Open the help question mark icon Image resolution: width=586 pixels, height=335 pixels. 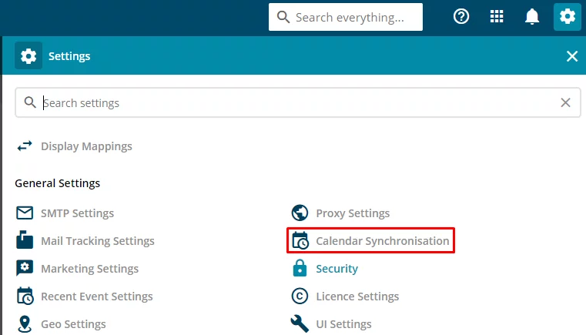click(x=461, y=16)
